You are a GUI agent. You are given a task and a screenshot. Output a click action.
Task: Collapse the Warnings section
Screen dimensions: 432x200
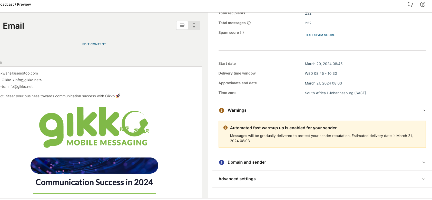[424, 110]
